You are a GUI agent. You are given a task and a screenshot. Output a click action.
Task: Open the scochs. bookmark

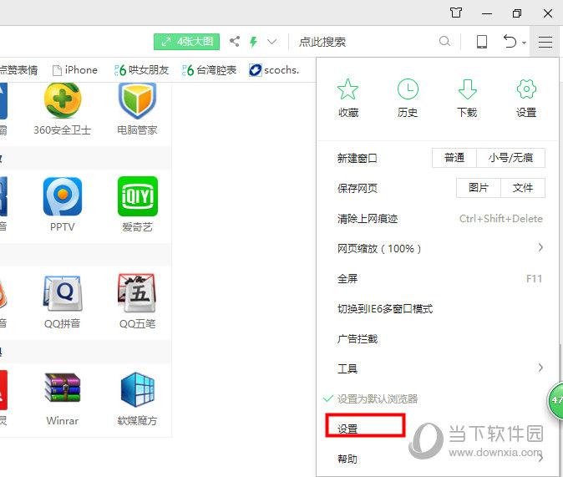pos(274,70)
